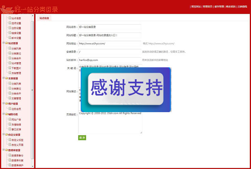Open 缓存管理 in the top bar

(219, 7)
